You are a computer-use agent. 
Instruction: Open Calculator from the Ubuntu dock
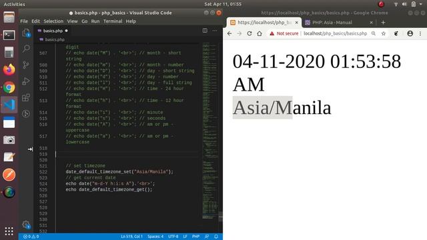(9, 52)
